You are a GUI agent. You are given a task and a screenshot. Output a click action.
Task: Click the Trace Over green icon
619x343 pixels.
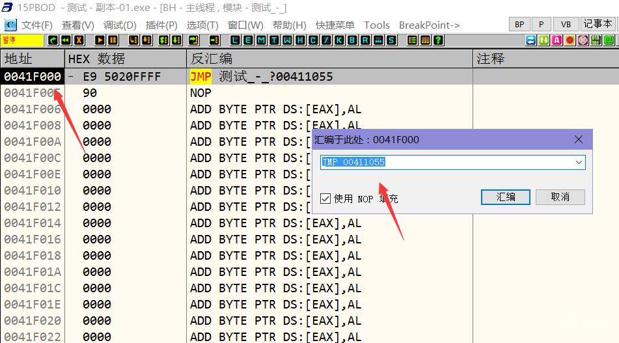click(x=176, y=40)
